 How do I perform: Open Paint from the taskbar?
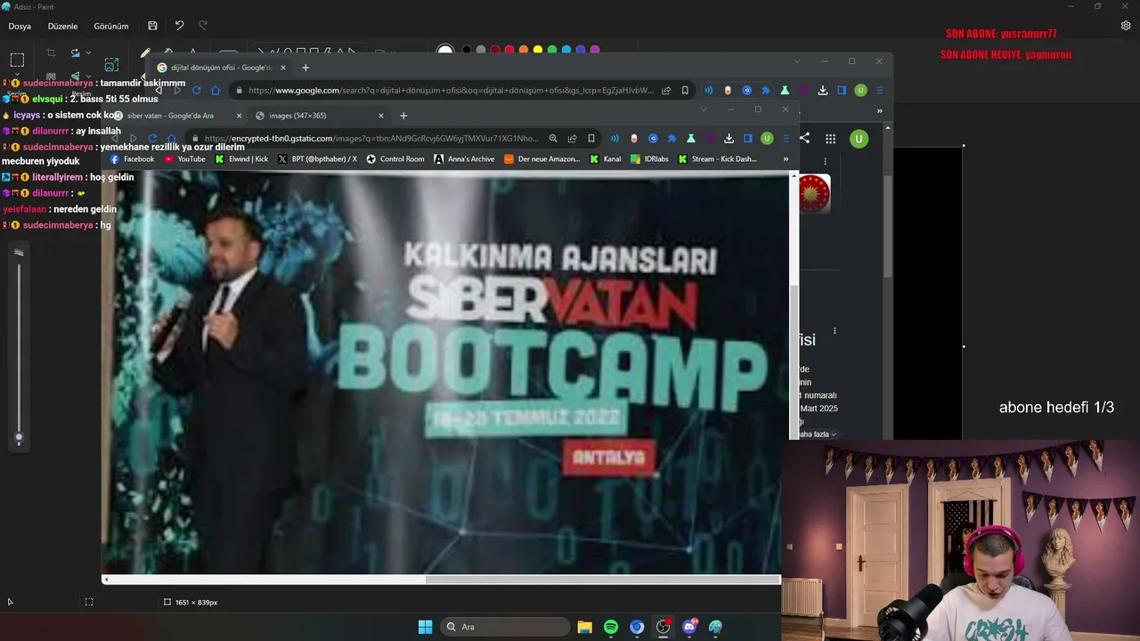tap(715, 627)
